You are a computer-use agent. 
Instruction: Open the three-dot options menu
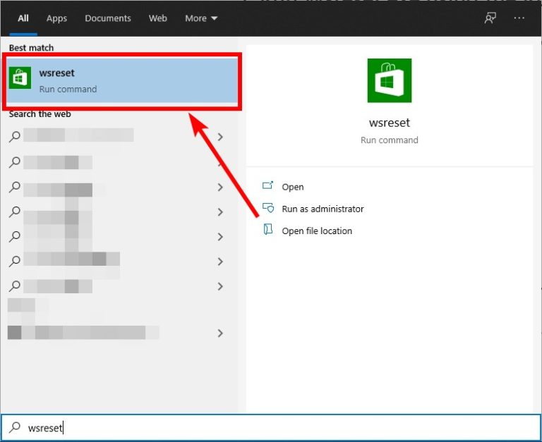pos(519,18)
